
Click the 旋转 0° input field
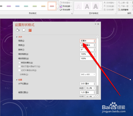(x=88, y=50)
